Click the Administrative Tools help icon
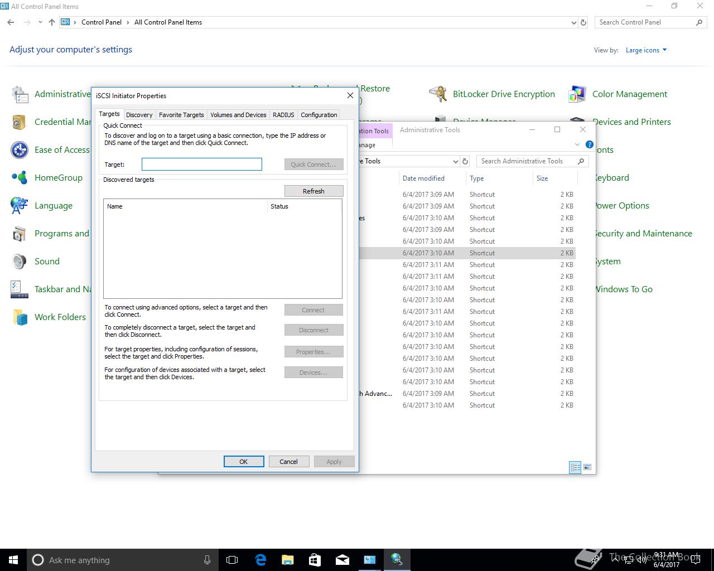This screenshot has width=714, height=571. 589,145
